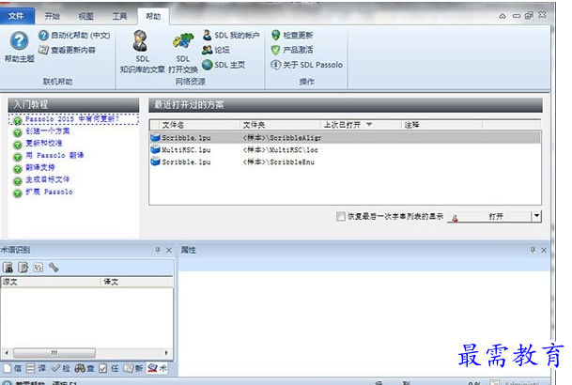
Task: Go to SDL 主页 globe icon
Action: click(x=208, y=65)
